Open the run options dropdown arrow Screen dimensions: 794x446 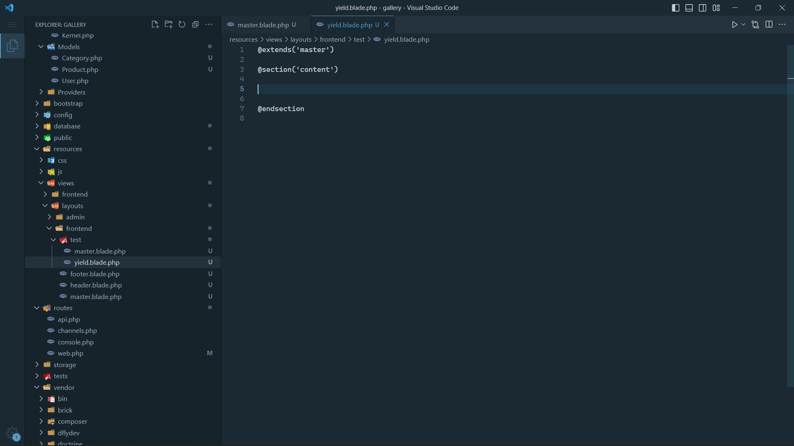pos(743,25)
